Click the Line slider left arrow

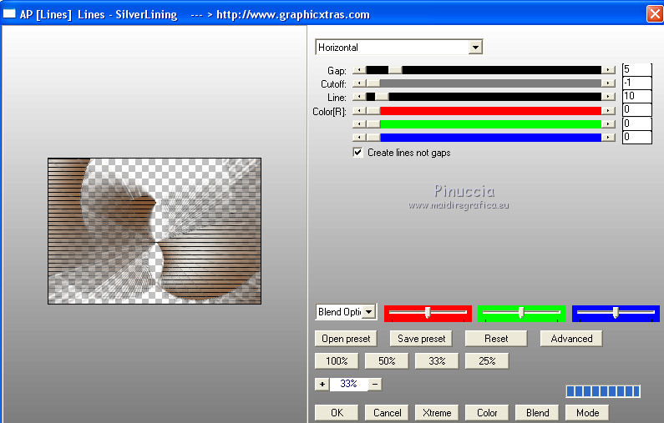(359, 97)
